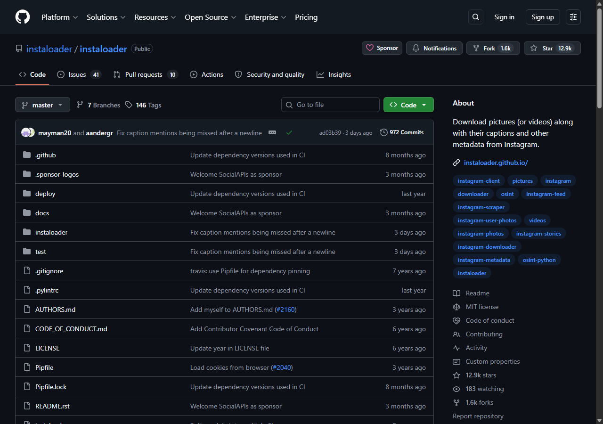
Task: Open the Contributing sidebar link
Action: coord(478,334)
